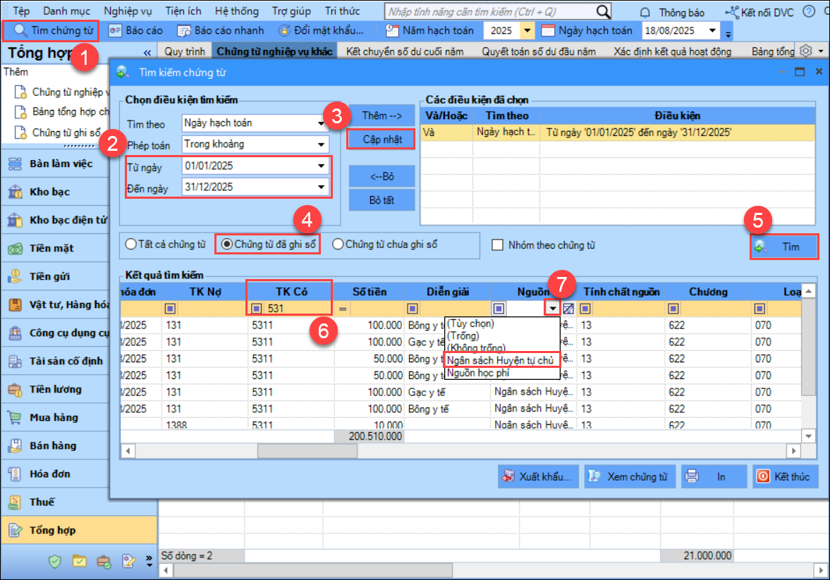Open Bàn làm việc in the sidebar
The image size is (830, 580).
coord(55,163)
